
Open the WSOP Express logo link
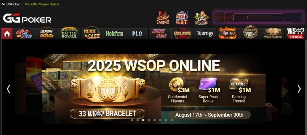tap(295, 33)
